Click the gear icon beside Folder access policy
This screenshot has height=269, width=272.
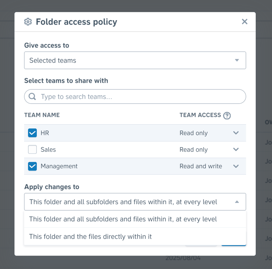pos(28,22)
